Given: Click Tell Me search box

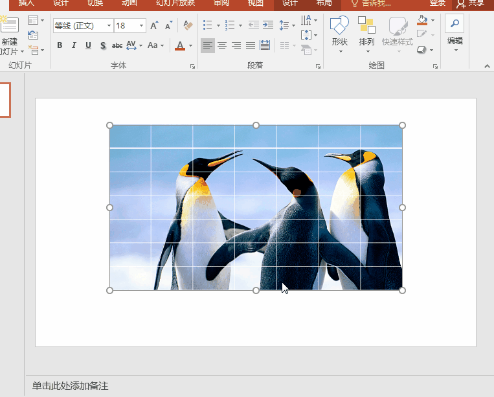Looking at the screenshot, I should tap(372, 3).
